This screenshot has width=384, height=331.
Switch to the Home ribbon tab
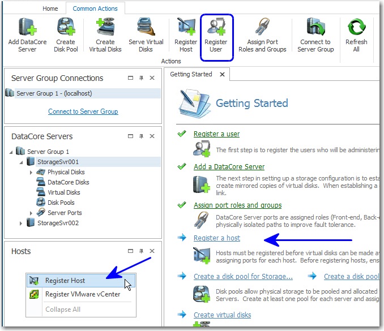[50, 8]
